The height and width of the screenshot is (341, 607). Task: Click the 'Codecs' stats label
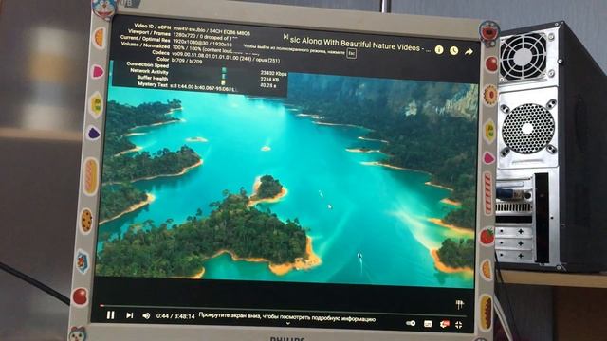pos(160,52)
